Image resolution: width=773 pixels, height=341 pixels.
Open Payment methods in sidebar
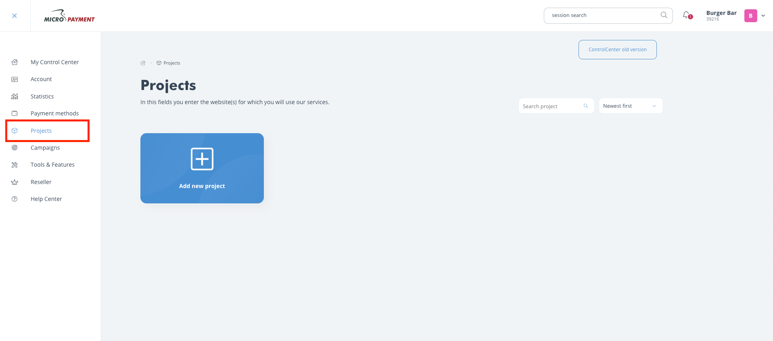point(54,113)
